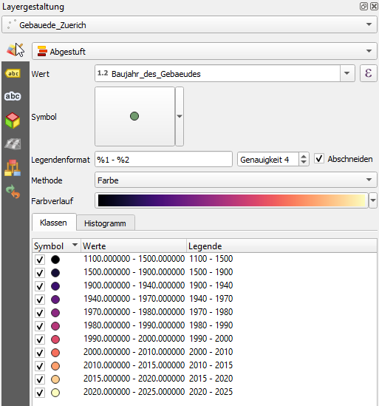The height and width of the screenshot is (406, 379).
Task: Open expression editor epsilon button
Action: [x=369, y=73]
